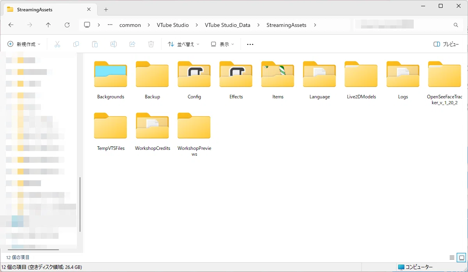Click the Cut scissors icon
Screen dimensions: 468x272
pyautogui.click(x=57, y=44)
